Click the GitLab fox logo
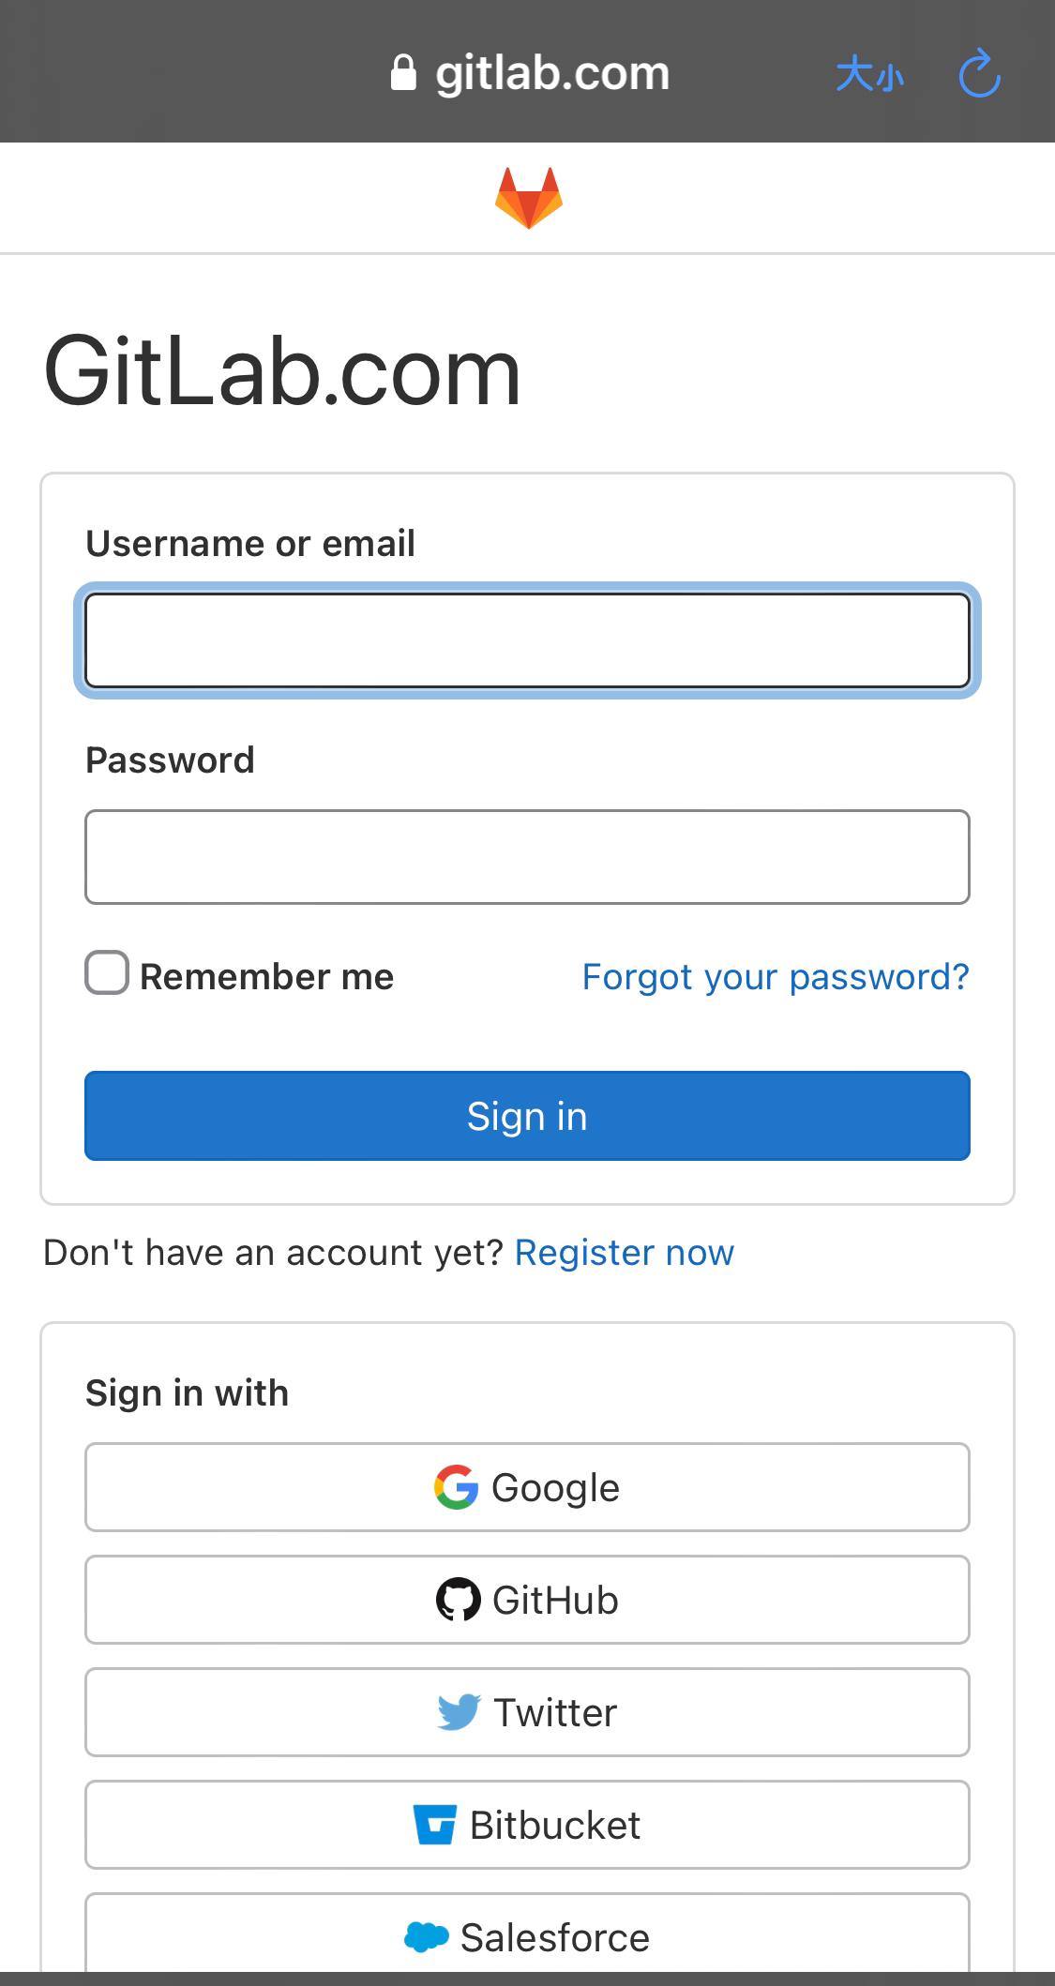Viewport: 1055px width, 1986px height. click(529, 198)
